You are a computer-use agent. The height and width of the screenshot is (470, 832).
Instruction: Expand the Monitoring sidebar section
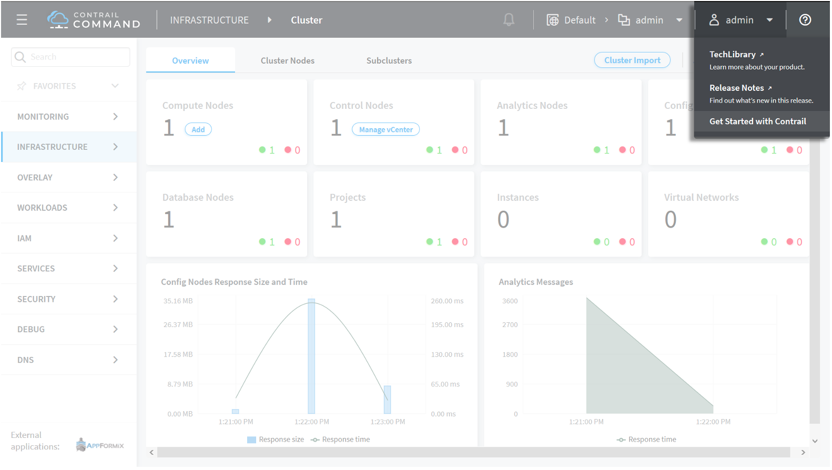(x=68, y=117)
